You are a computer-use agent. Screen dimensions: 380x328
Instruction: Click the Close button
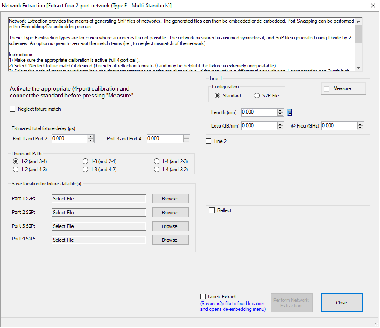[x=341, y=303]
